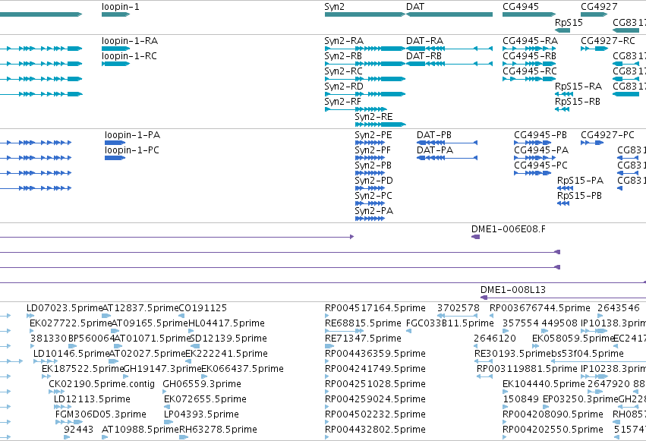This screenshot has height=441, width=646.
Task: Pick the CG4945-RC transcript
Action: pyautogui.click(x=529, y=79)
